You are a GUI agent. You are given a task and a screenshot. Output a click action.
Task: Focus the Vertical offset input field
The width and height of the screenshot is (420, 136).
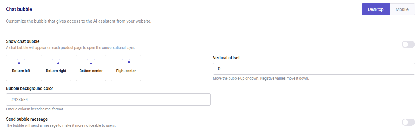click(314, 69)
